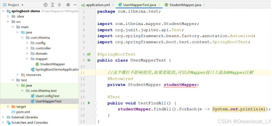Image resolution: width=272 pixels, height=126 pixels.
Task: Collapse the mapper package
Action: pos(27,59)
